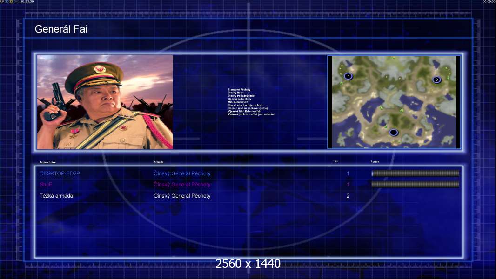Click team number 1 in the ShuF row
This screenshot has width=496, height=279.
[x=348, y=185]
